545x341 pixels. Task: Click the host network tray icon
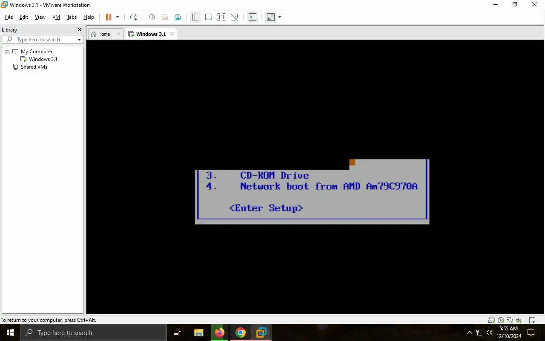[x=480, y=332]
